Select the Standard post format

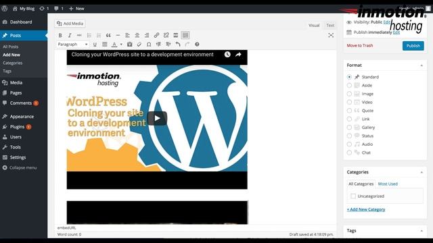pos(349,77)
